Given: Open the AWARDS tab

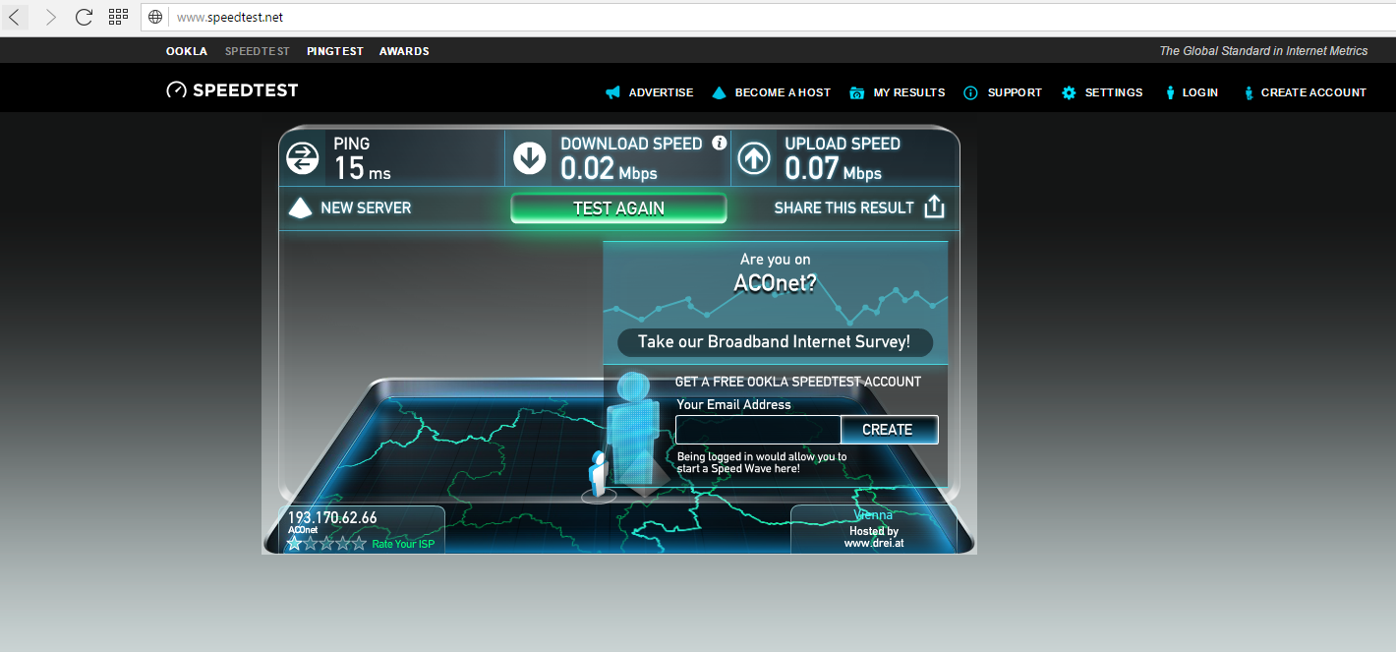Looking at the screenshot, I should [404, 51].
